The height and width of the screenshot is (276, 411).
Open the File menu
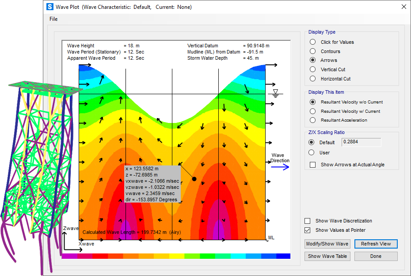pos(53,19)
